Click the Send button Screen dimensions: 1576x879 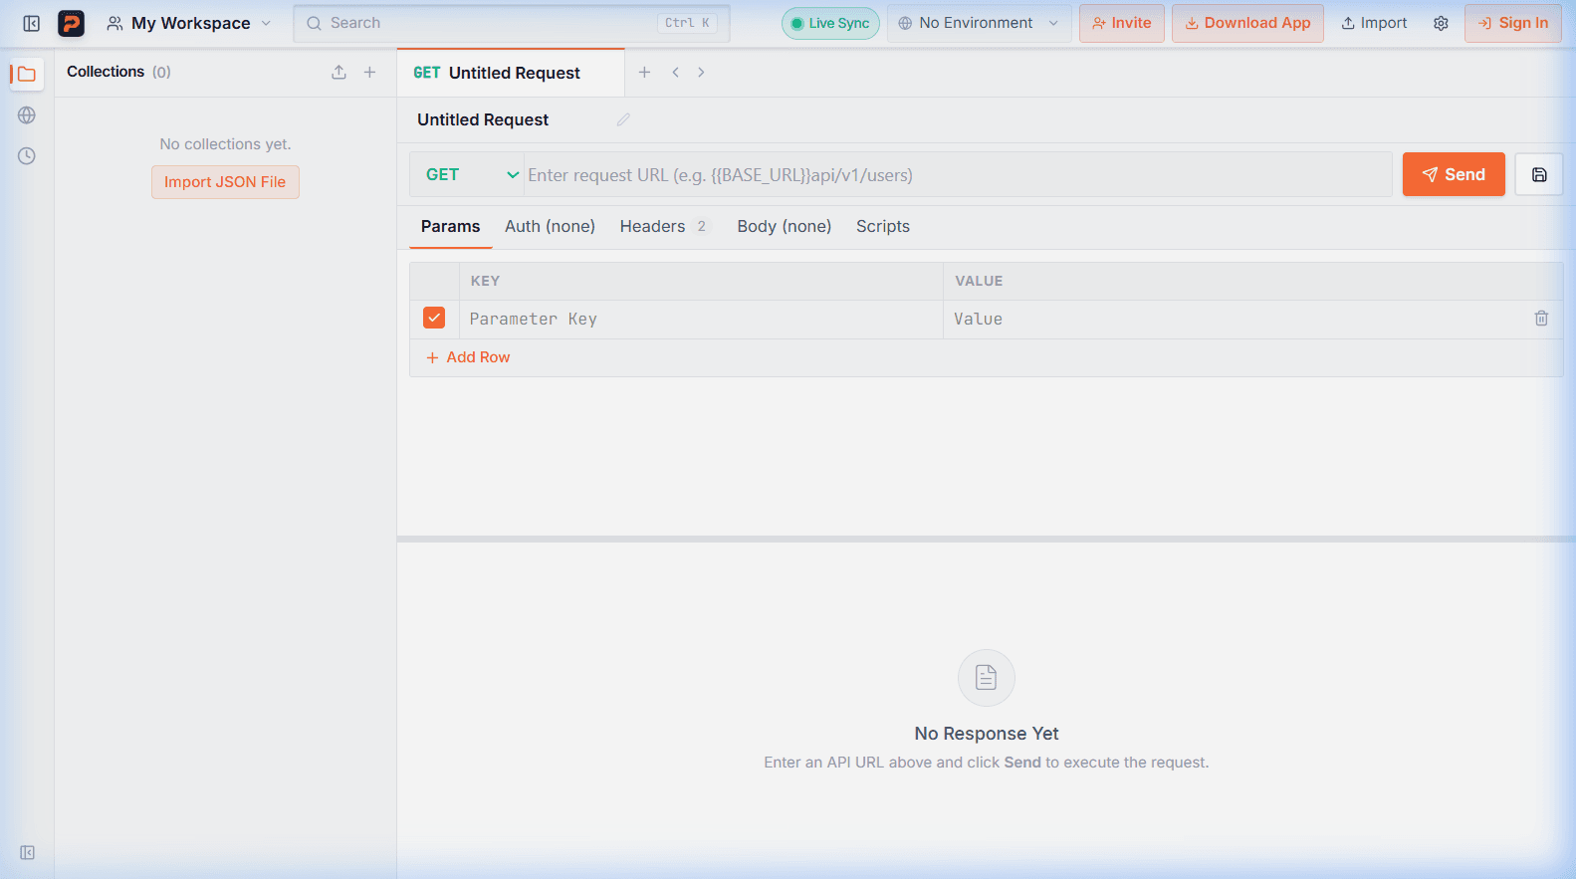(x=1454, y=174)
